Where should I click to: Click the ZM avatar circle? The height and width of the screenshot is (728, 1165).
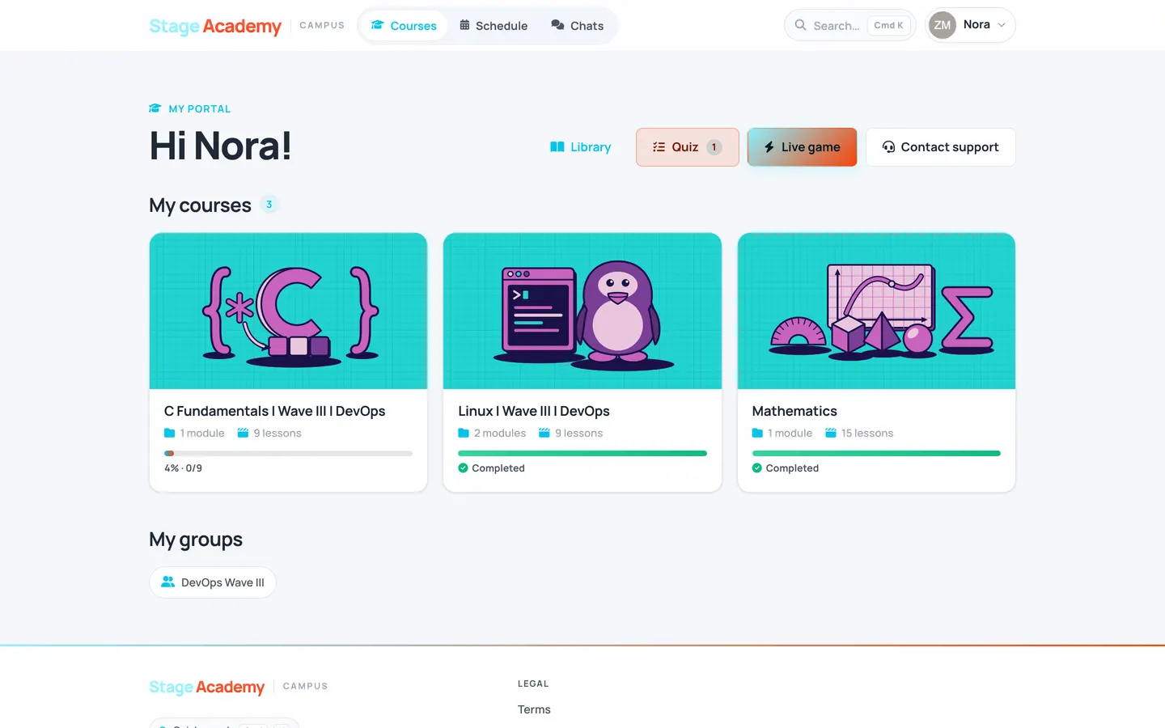point(943,25)
